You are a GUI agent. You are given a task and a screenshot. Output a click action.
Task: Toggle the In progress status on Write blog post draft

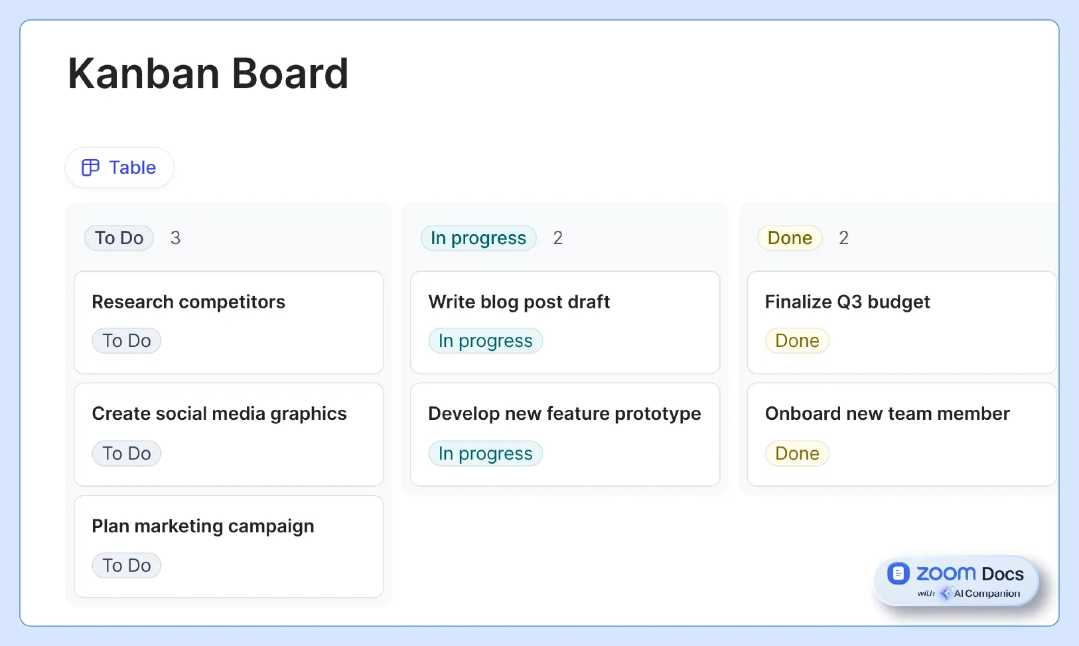point(485,340)
